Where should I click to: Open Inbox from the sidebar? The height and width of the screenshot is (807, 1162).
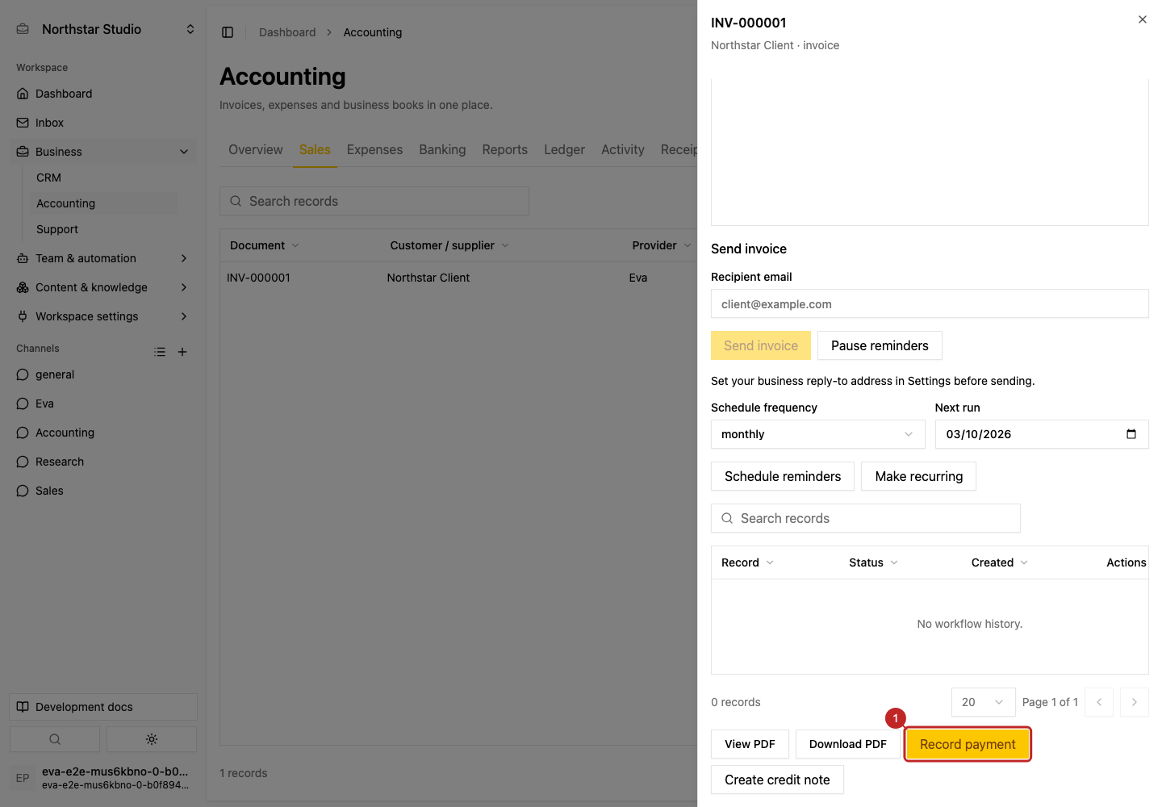tap(103, 123)
